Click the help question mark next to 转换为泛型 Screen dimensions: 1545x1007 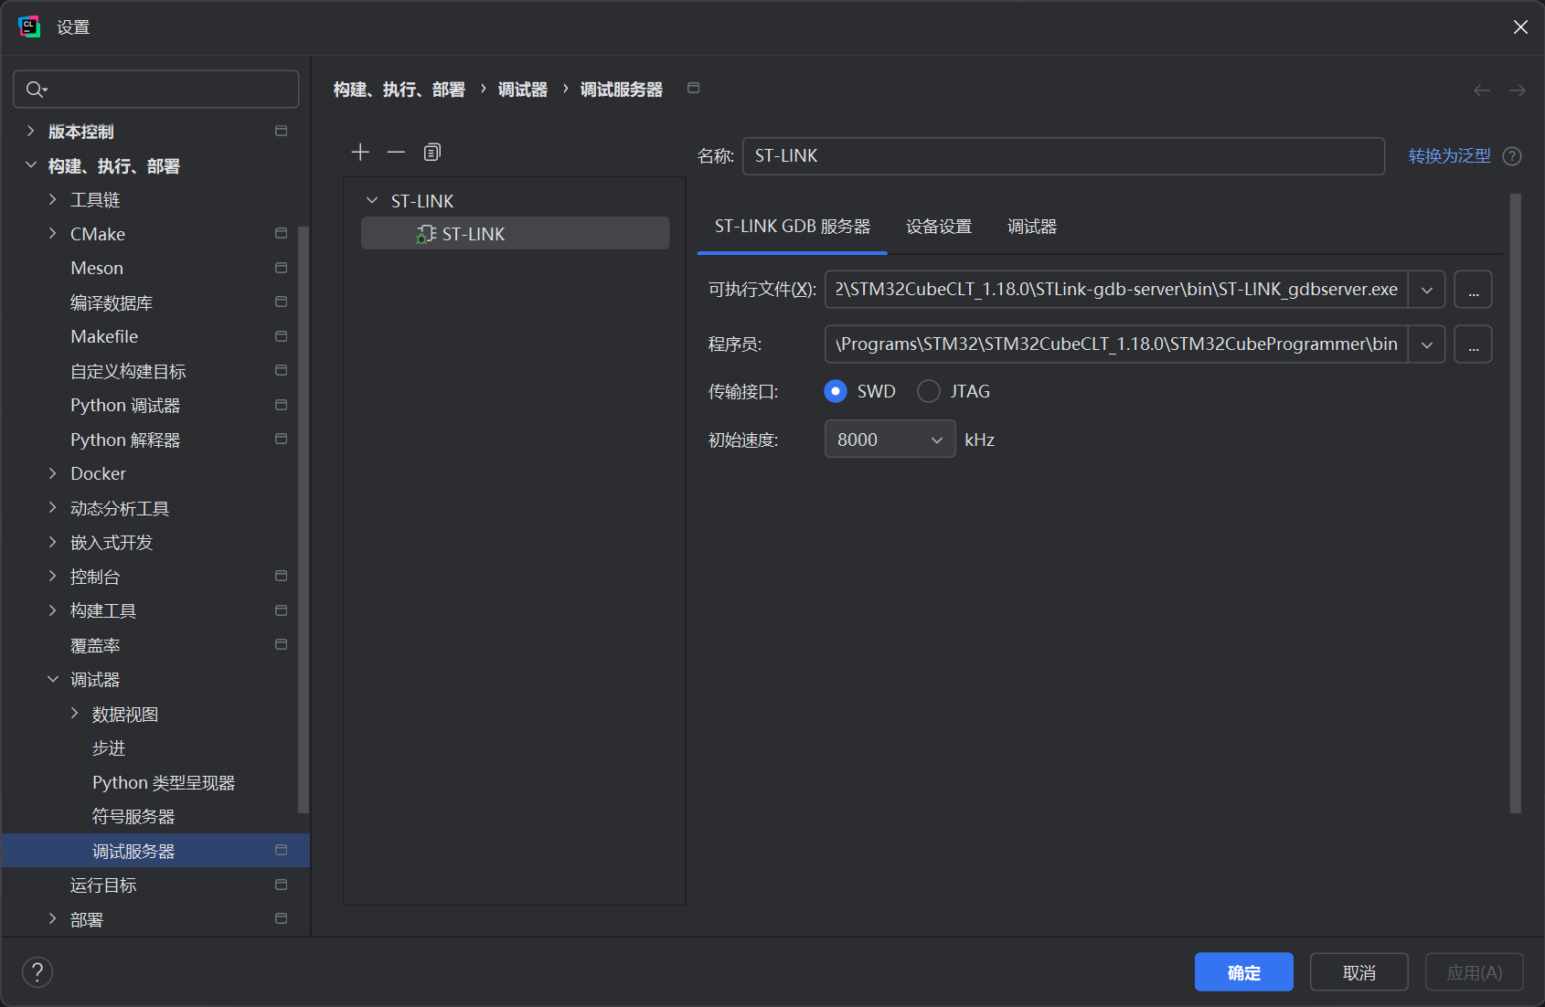tap(1512, 156)
